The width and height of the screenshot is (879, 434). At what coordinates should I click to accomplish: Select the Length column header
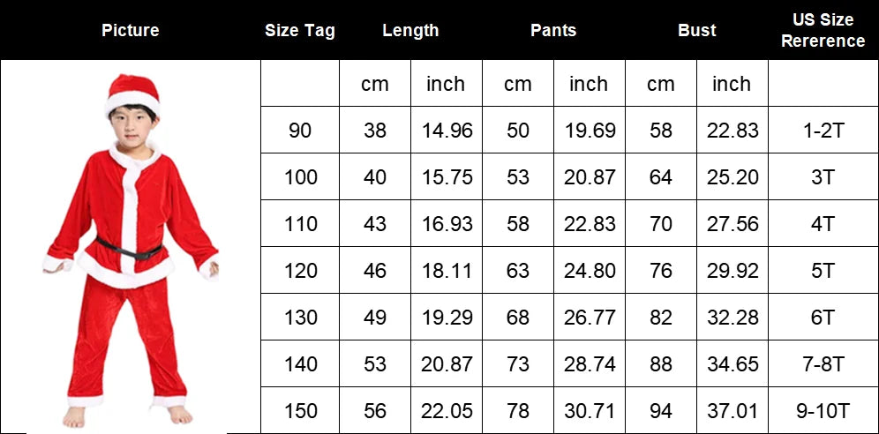(x=410, y=30)
